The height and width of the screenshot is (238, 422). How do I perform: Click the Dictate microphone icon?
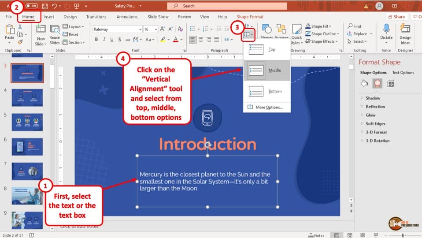[x=386, y=29]
